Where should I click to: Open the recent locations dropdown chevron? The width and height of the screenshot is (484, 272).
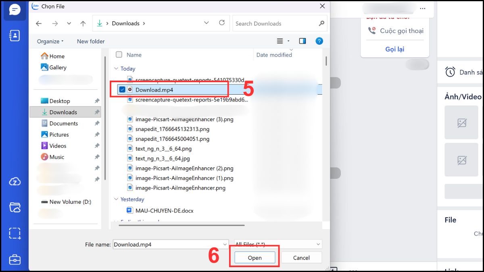69,23
